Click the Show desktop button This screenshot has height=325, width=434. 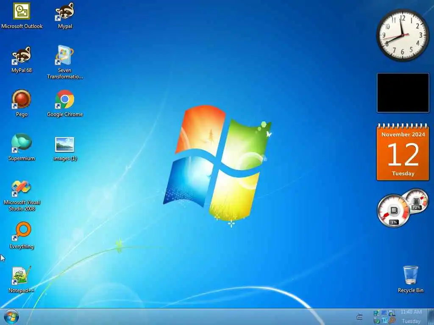(431, 317)
